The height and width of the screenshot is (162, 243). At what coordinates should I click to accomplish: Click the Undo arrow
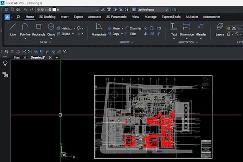point(26,10)
